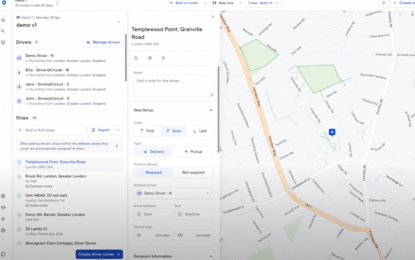Click the middle icon beside the trash icon

(x=150, y=58)
